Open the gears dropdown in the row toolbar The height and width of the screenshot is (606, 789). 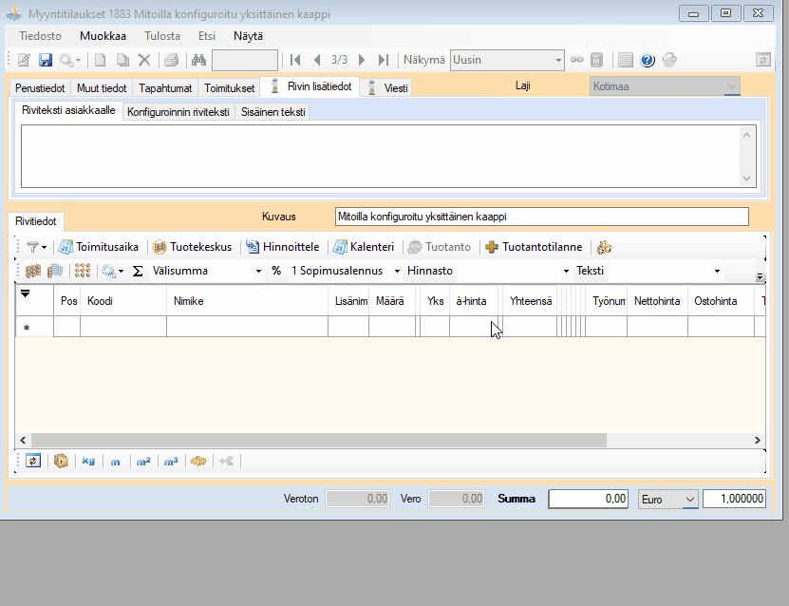pos(113,271)
